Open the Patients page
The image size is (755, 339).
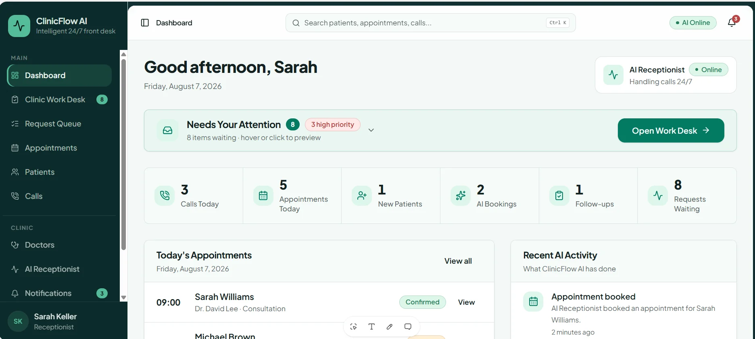click(59, 172)
